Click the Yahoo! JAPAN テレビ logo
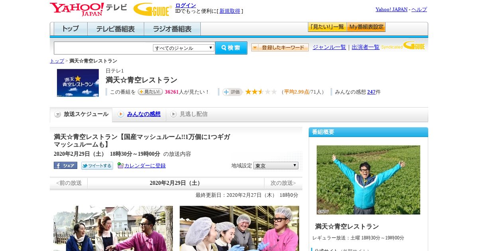 coord(88,9)
